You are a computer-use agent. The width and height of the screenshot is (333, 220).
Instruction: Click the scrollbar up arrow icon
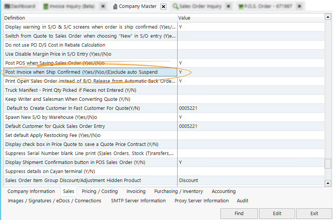[x=328, y=17]
